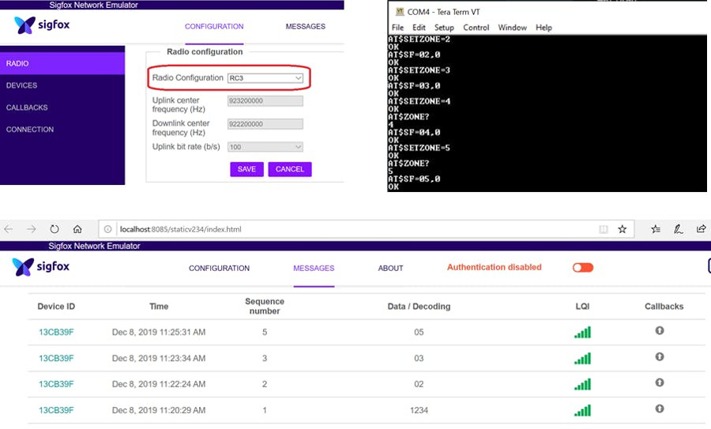The image size is (711, 429).
Task: Click the add notes pen icon
Action: tap(679, 229)
